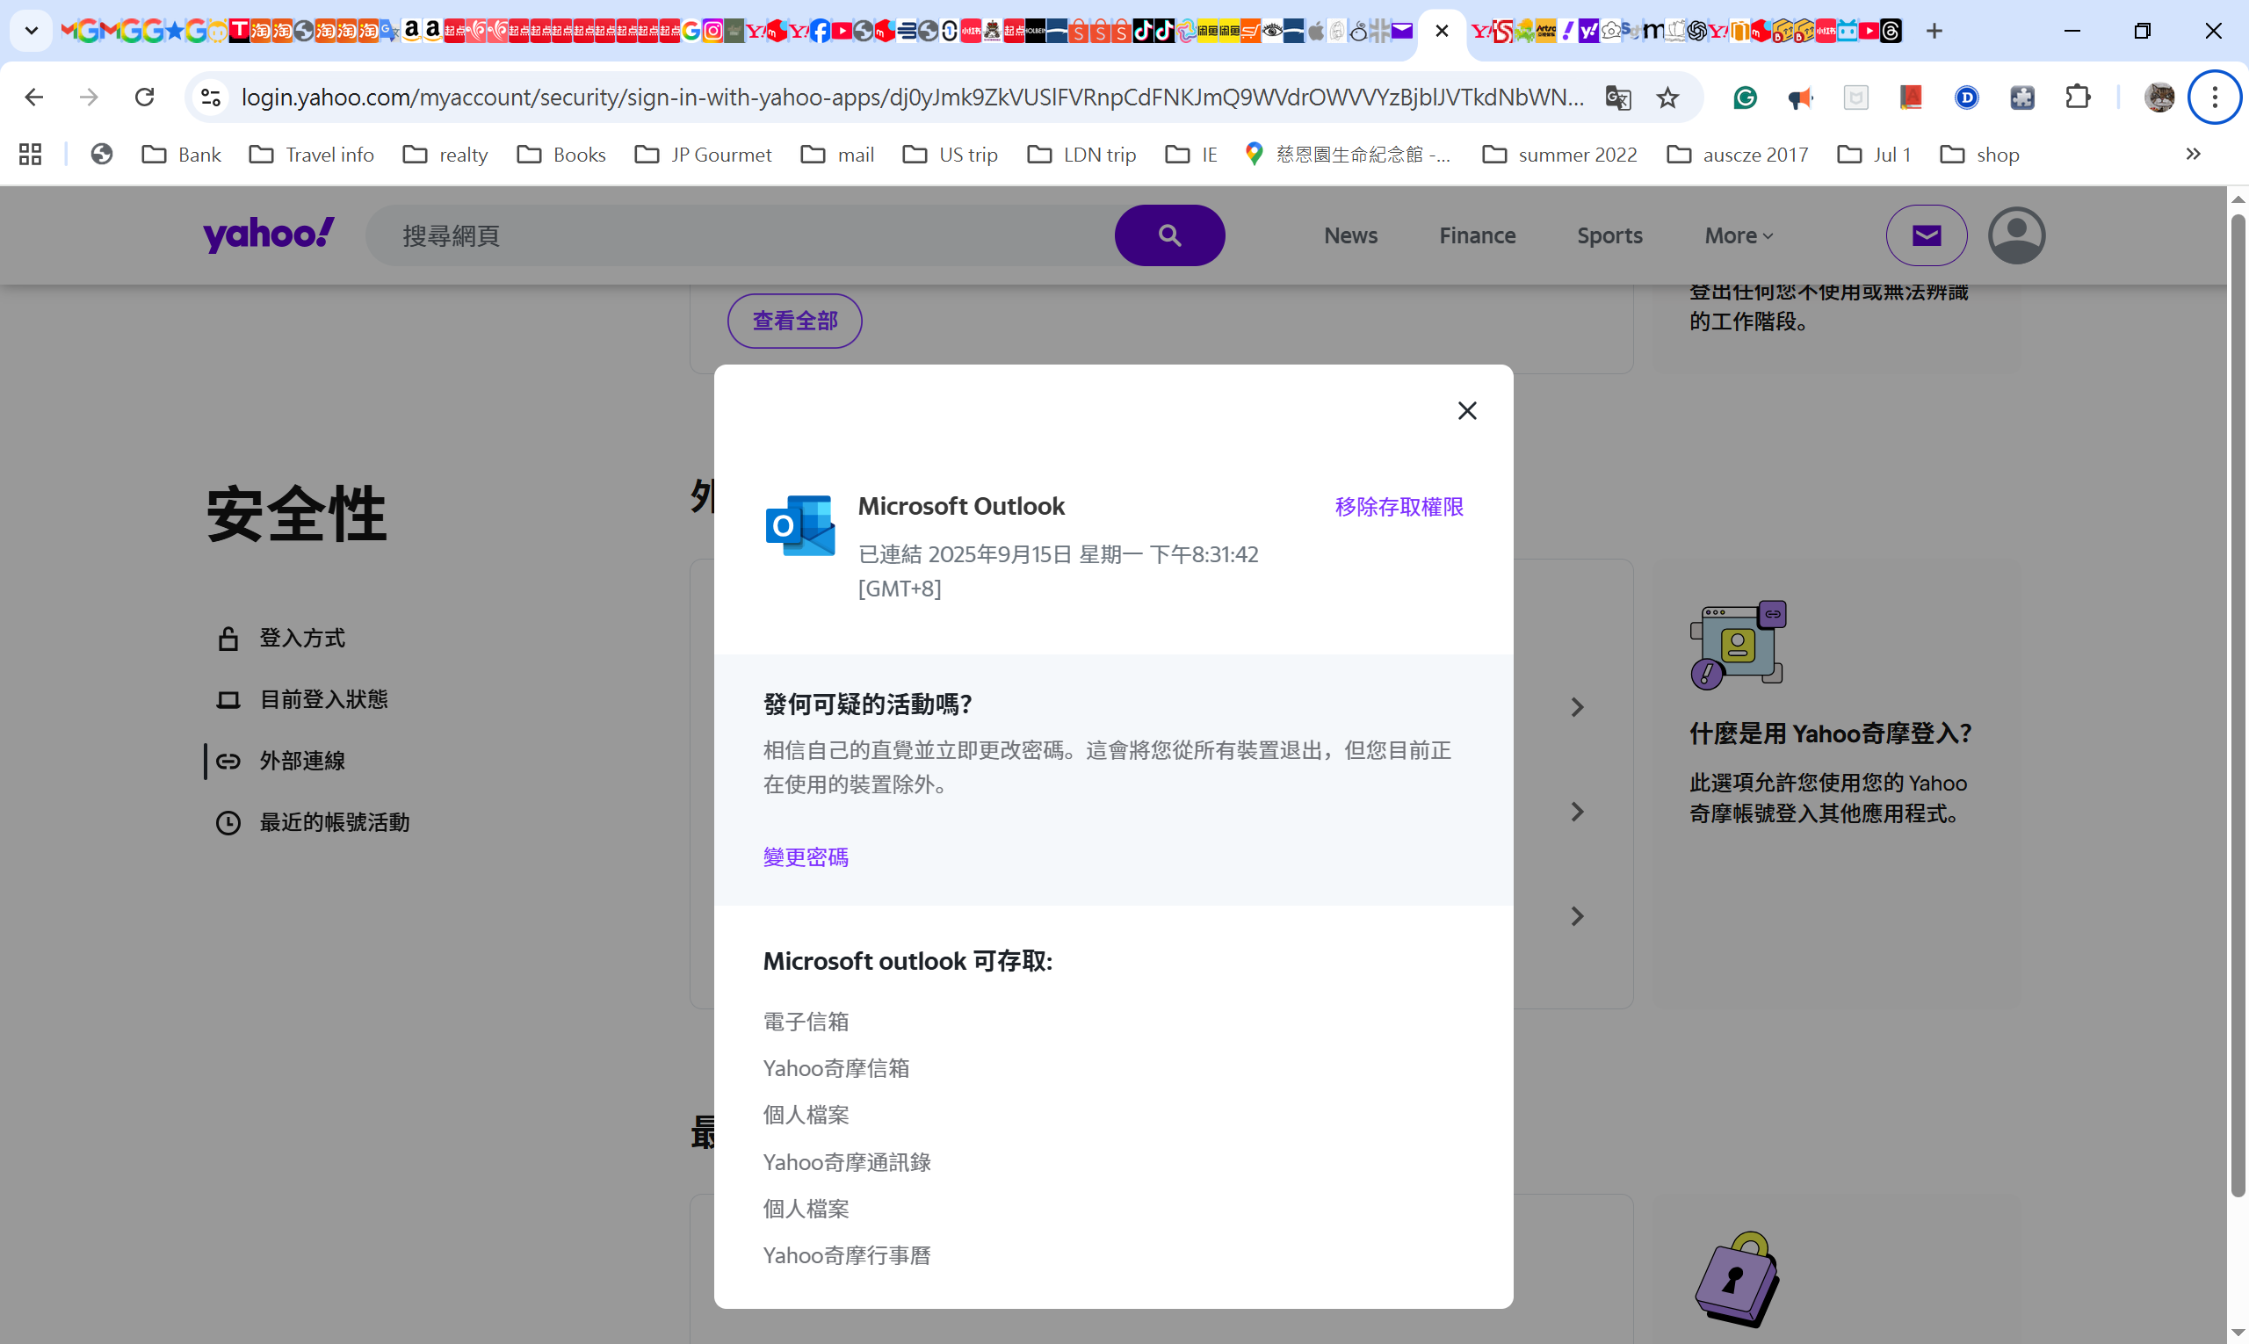
Task: Open hidden bookmarks via overflow chevron
Action: [x=2193, y=154]
